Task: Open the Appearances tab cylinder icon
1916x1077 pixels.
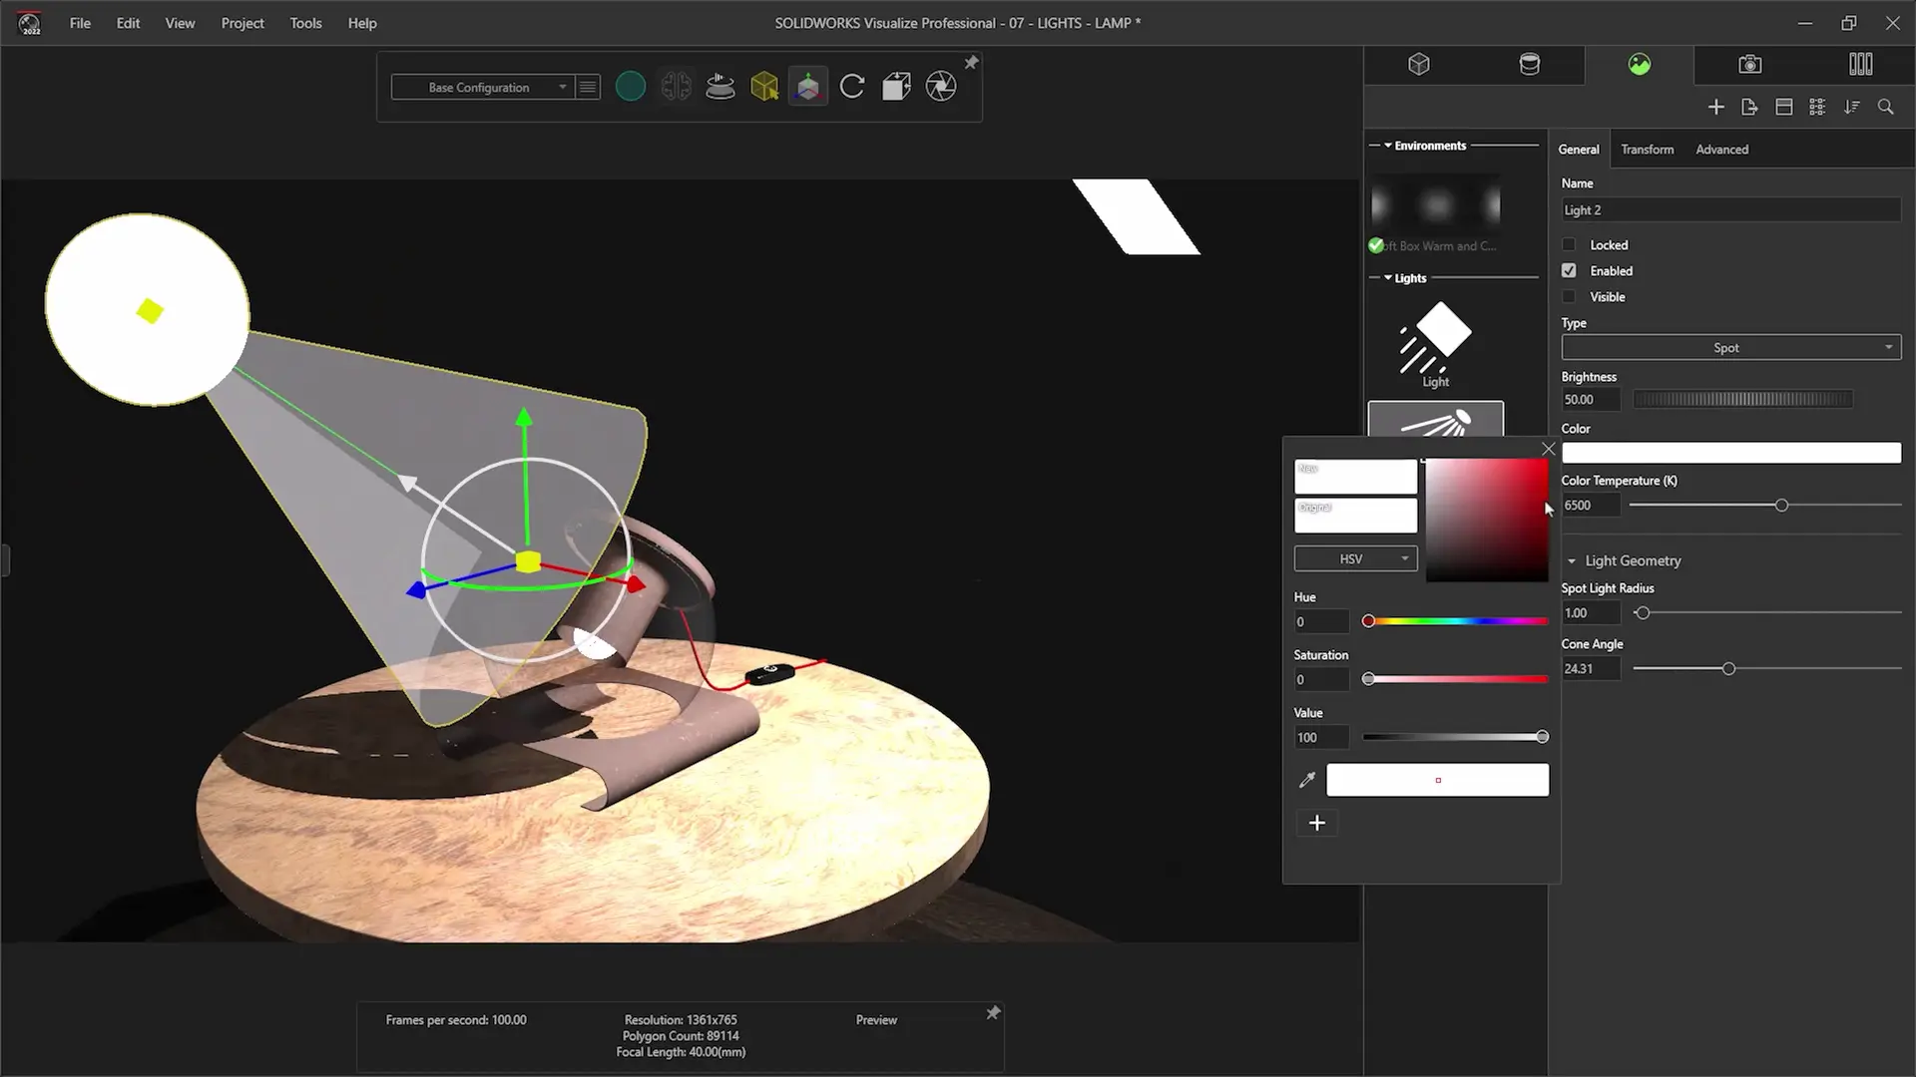Action: click(x=1529, y=65)
